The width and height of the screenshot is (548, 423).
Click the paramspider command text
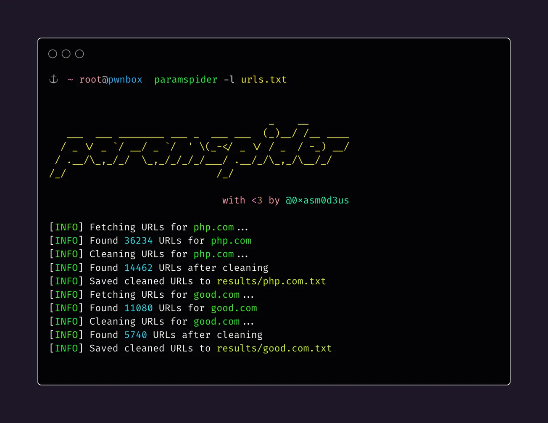pyautogui.click(x=186, y=79)
